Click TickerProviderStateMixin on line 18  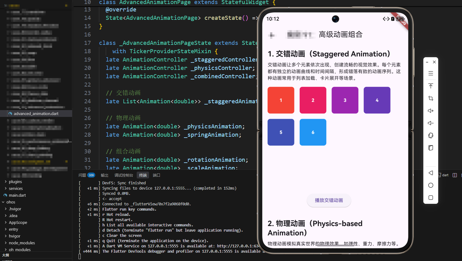tap(170, 51)
